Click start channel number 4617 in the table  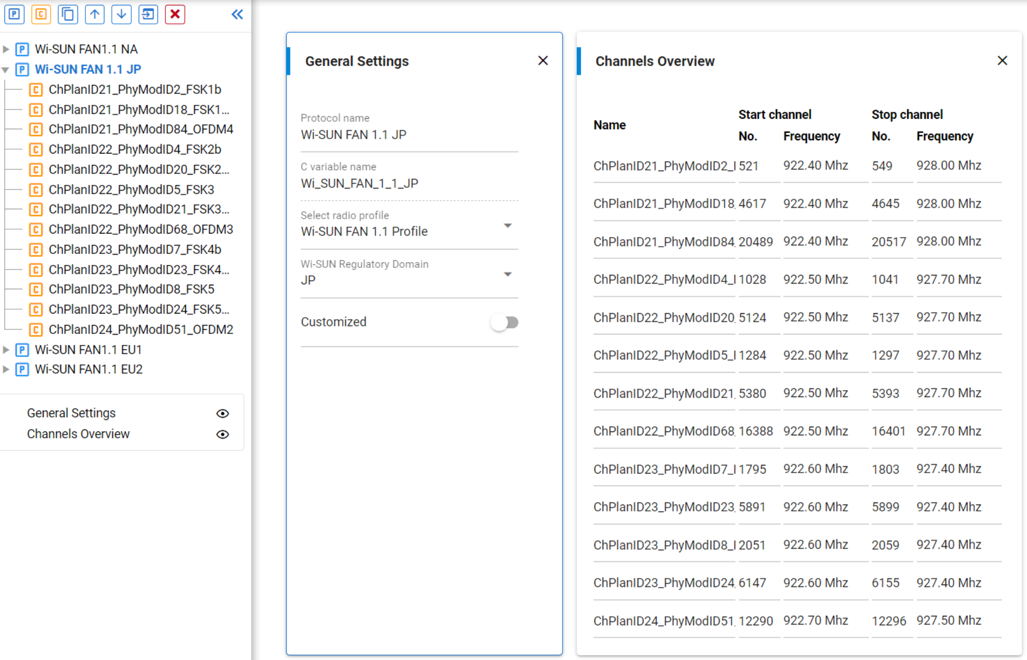[752, 204]
